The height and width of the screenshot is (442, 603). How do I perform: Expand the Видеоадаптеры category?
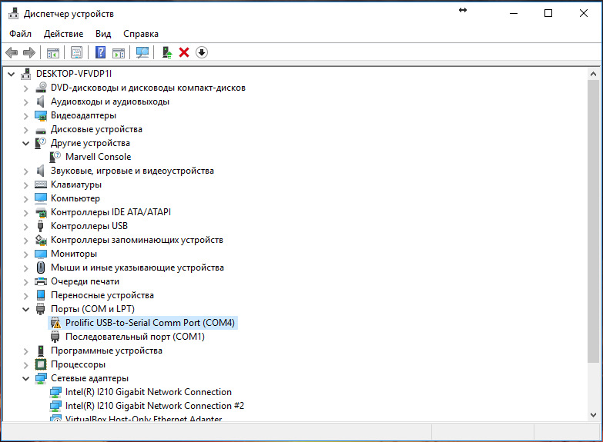click(x=25, y=116)
